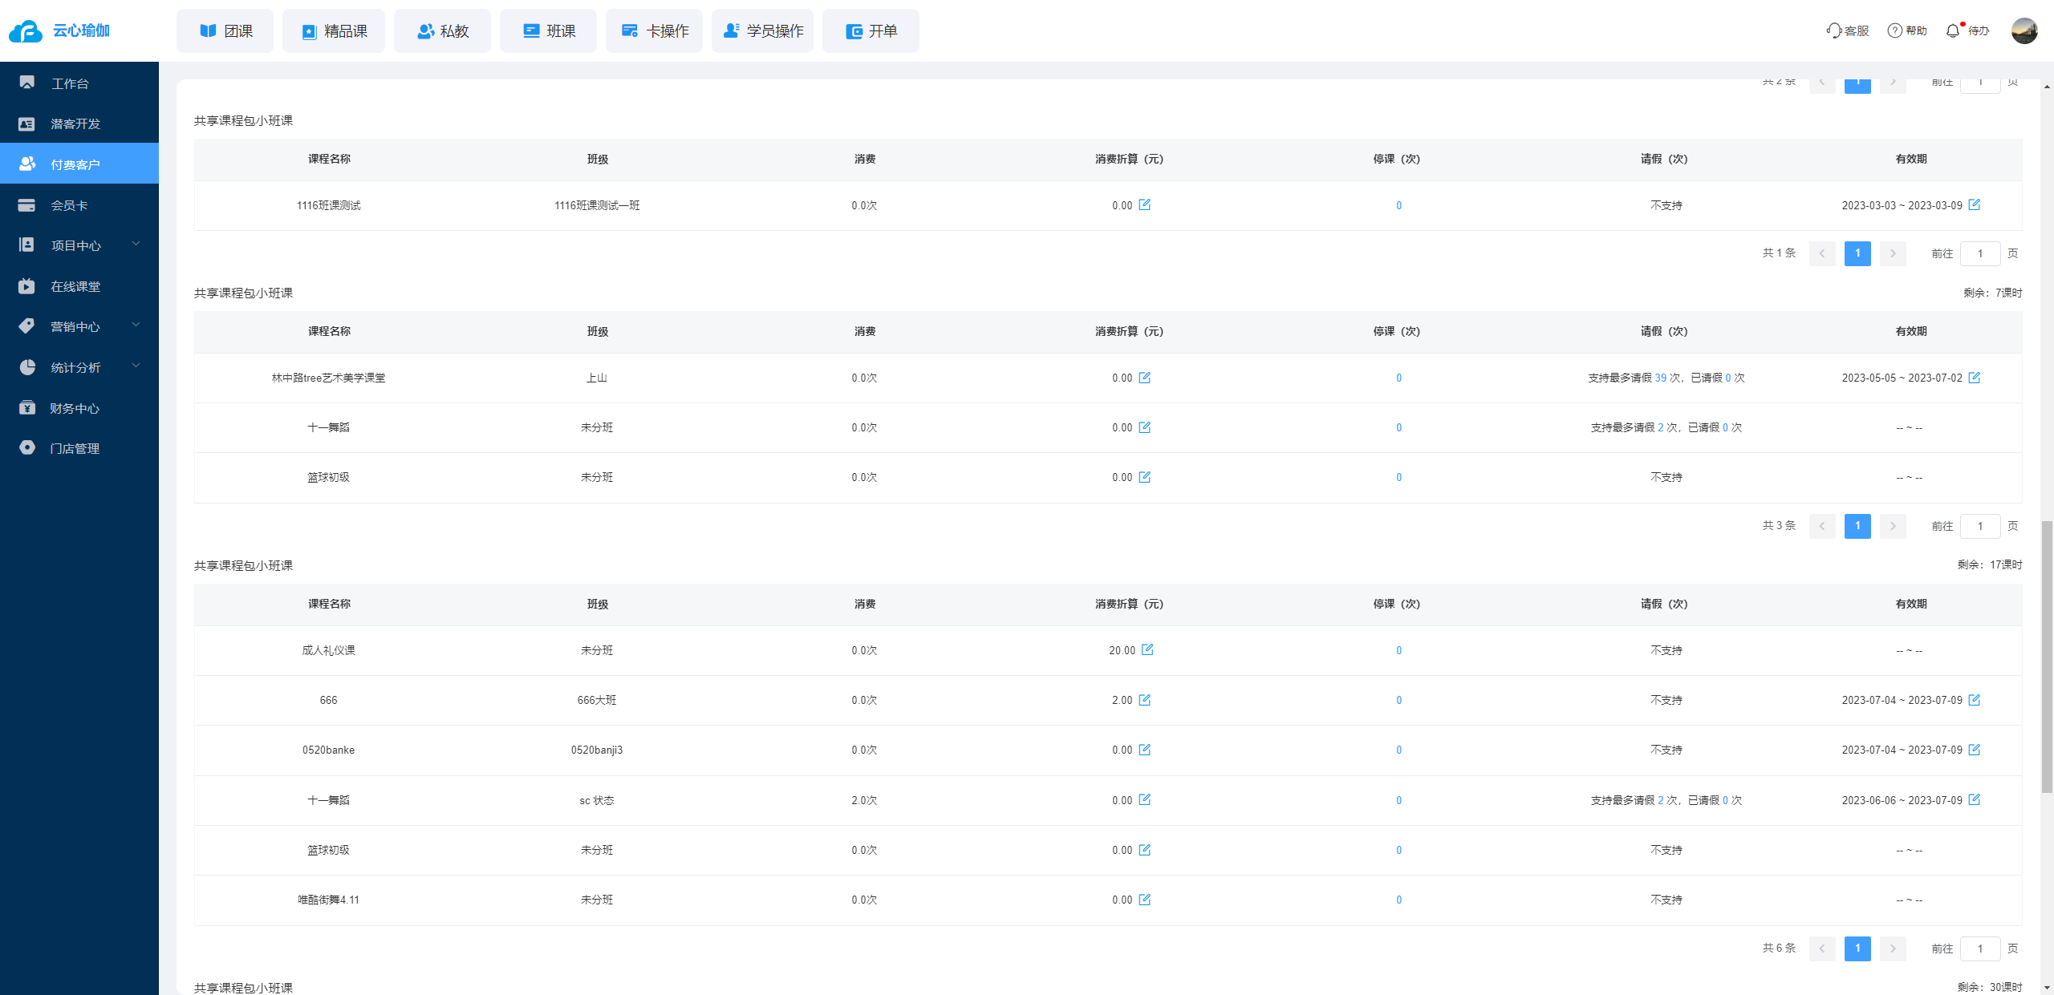Edit validity period for 1116班课测试

pos(1975,204)
